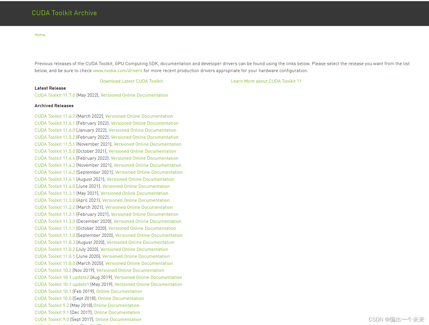
Task: Choose CUDA Toolkit 9.2 release
Action: [x=52, y=305]
